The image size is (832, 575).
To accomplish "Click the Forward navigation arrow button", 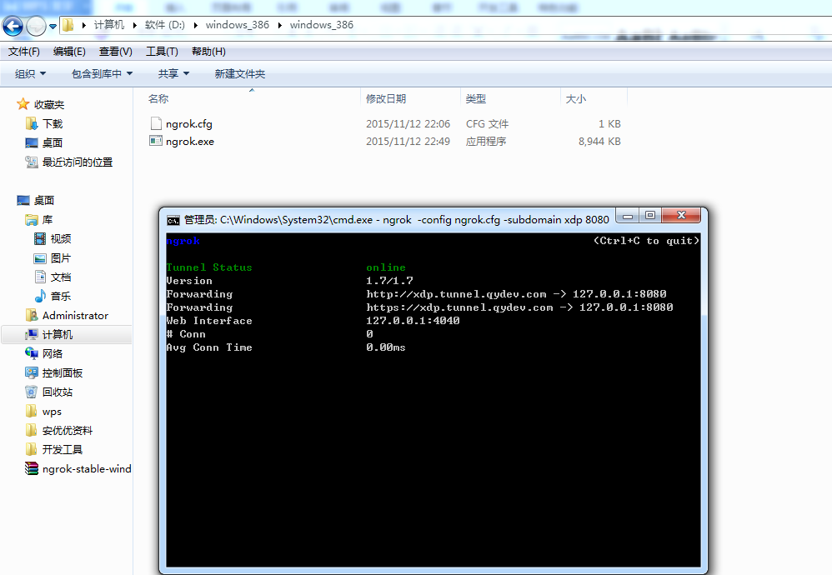I will pos(36,26).
